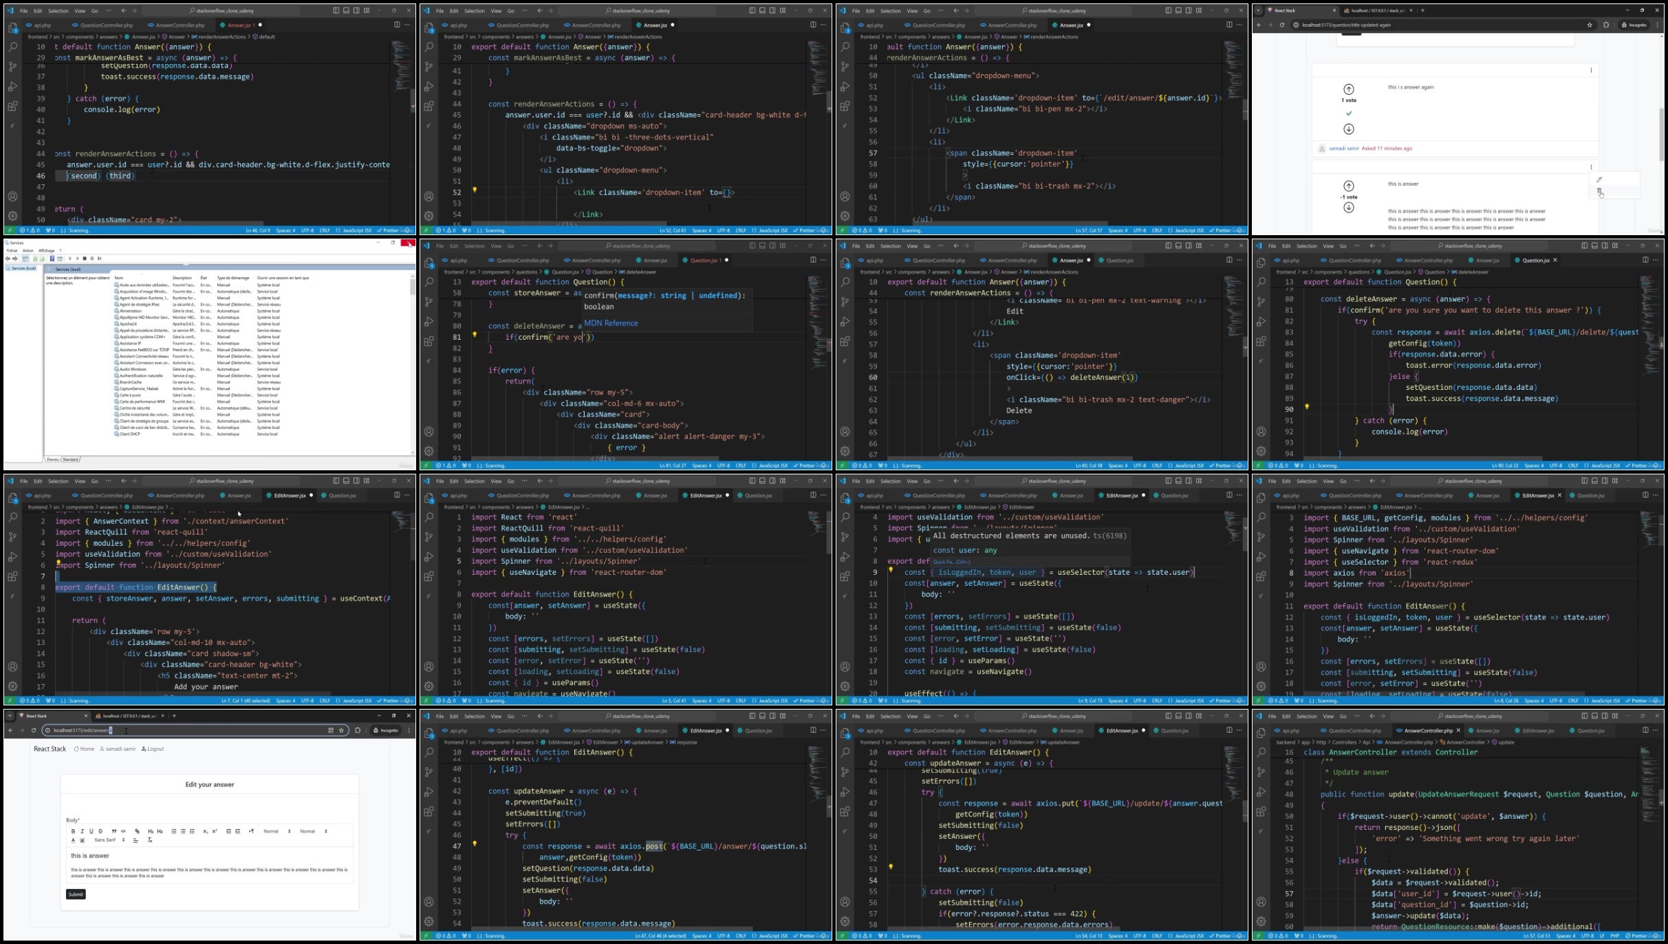
Task: Click the stop service icon in Services toolbar
Action: tap(85, 259)
